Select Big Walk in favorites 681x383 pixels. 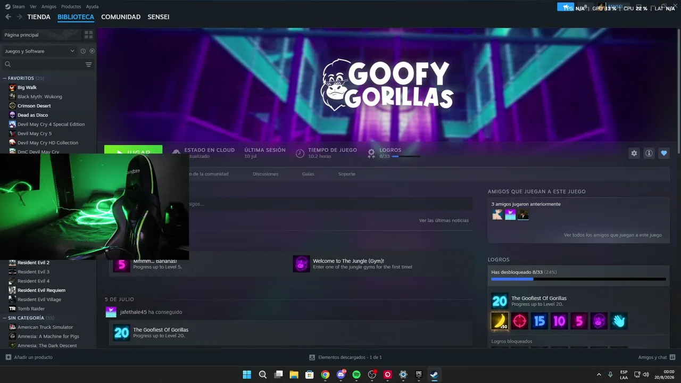point(27,87)
